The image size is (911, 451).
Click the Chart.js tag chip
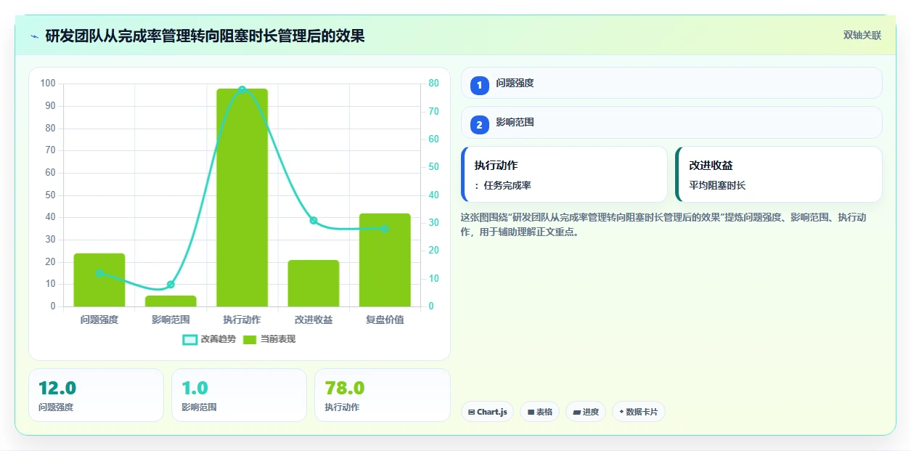(x=487, y=412)
